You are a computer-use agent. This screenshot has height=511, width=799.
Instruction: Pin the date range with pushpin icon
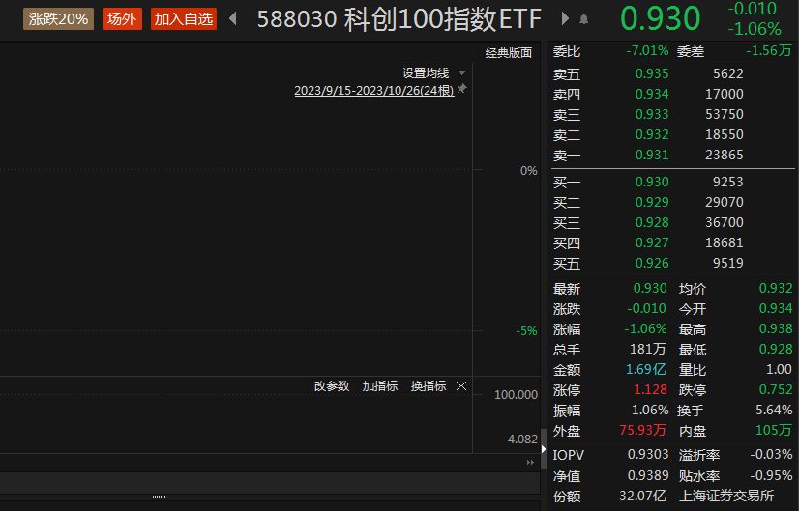(461, 89)
